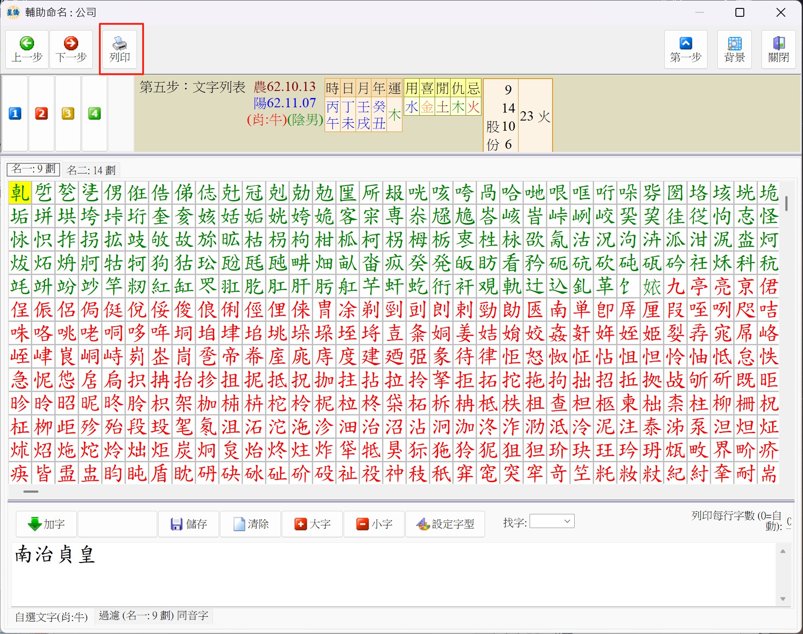Click the text field next to 加字
Image resolution: width=803 pixels, height=634 pixels.
point(117,524)
